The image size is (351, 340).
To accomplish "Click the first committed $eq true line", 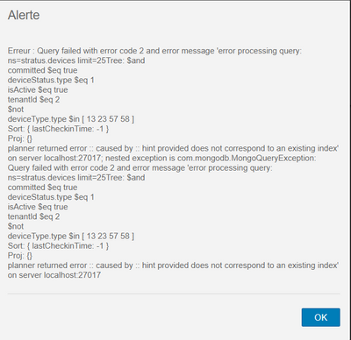I will [42, 70].
